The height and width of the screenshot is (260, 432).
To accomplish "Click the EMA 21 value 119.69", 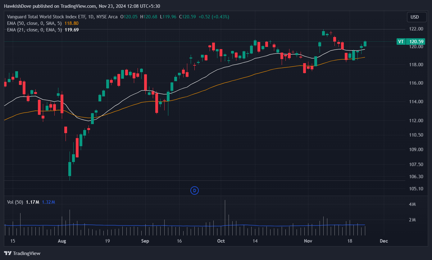I will pos(71,30).
